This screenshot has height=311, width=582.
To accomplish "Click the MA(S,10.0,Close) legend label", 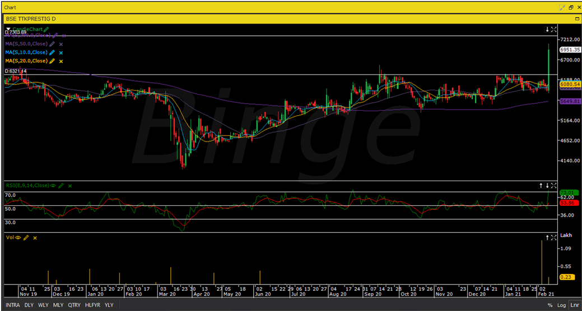I will click(x=26, y=53).
